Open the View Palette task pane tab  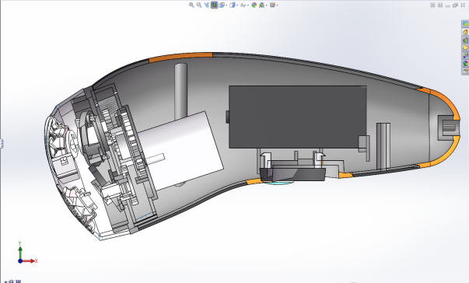[x=465, y=55]
